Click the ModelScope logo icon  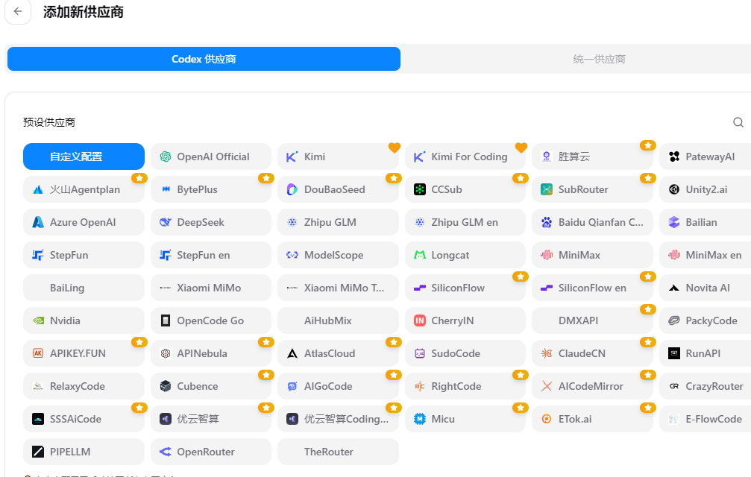click(x=292, y=255)
